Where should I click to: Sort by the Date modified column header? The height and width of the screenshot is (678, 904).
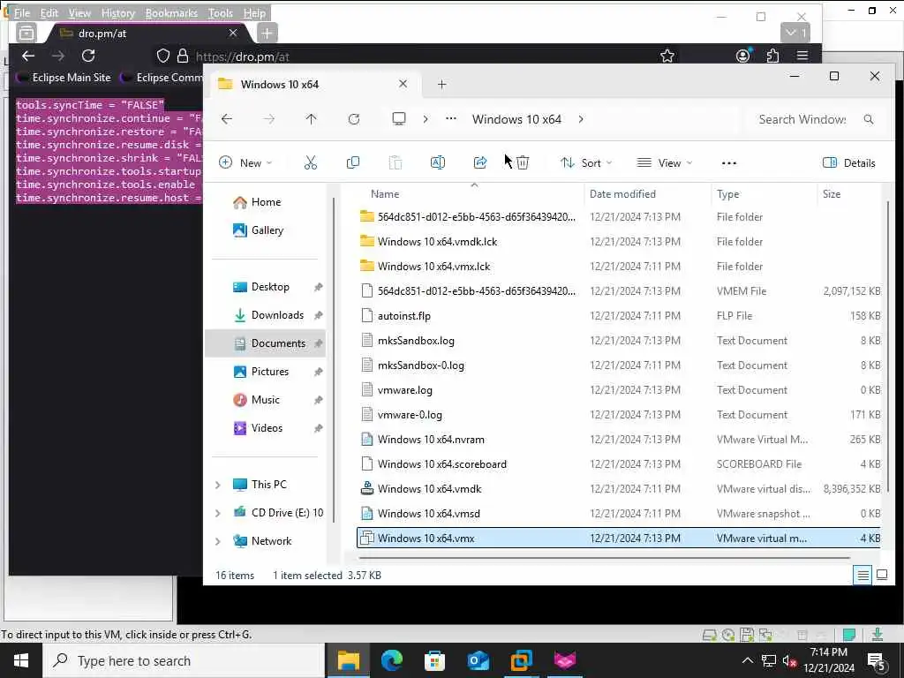pos(622,194)
